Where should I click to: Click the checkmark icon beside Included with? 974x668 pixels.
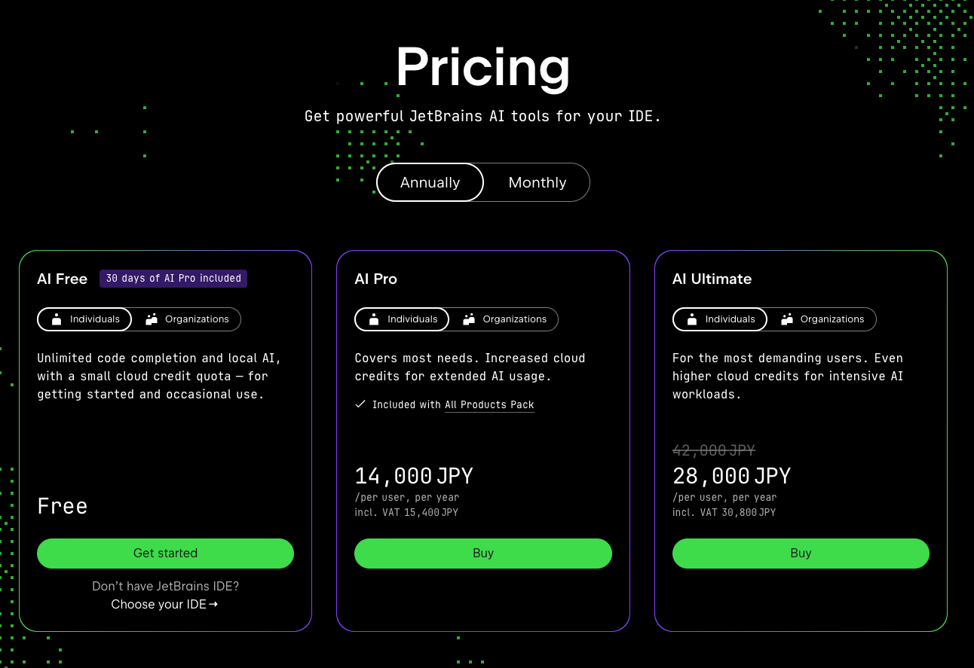coord(360,404)
